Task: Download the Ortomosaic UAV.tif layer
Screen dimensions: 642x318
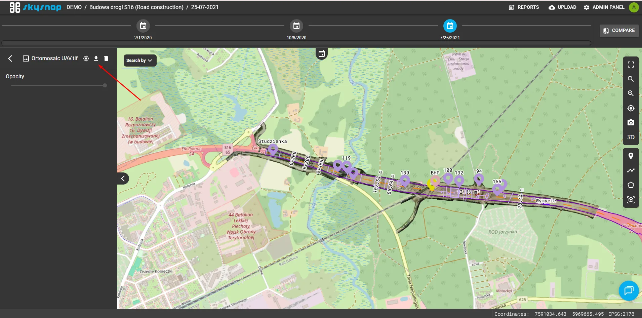Action: pos(96,58)
